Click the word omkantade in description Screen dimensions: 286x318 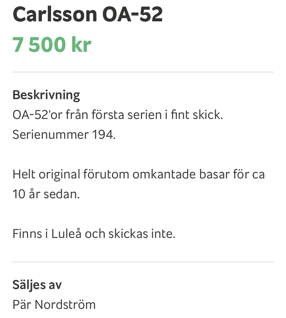click(x=164, y=174)
